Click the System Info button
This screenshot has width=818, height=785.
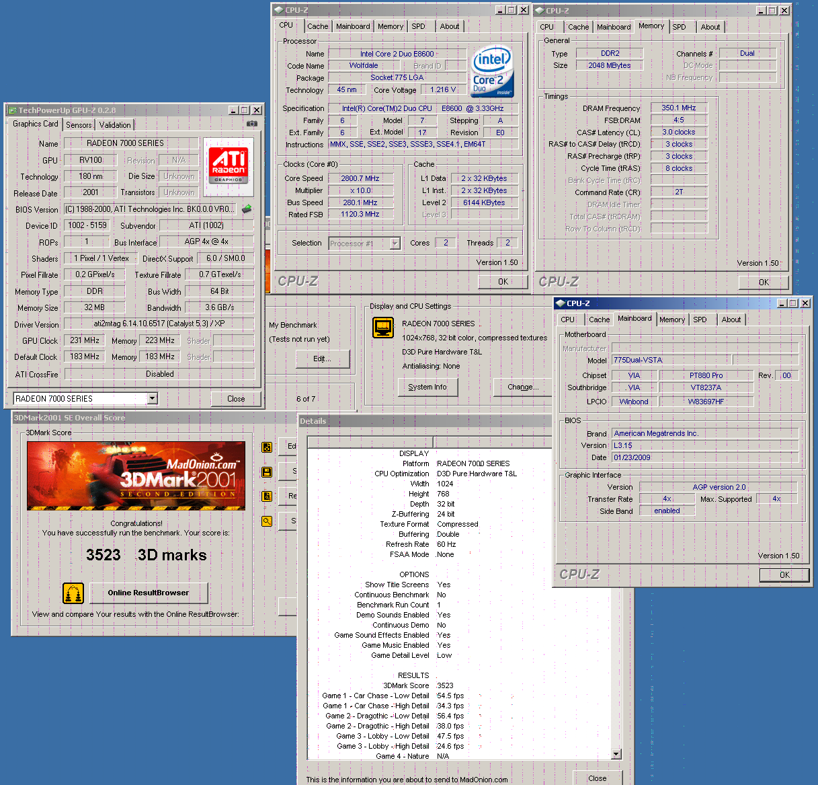pyautogui.click(x=427, y=387)
